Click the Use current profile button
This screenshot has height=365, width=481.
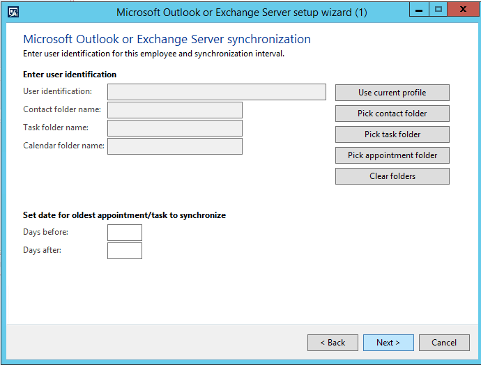(x=392, y=93)
